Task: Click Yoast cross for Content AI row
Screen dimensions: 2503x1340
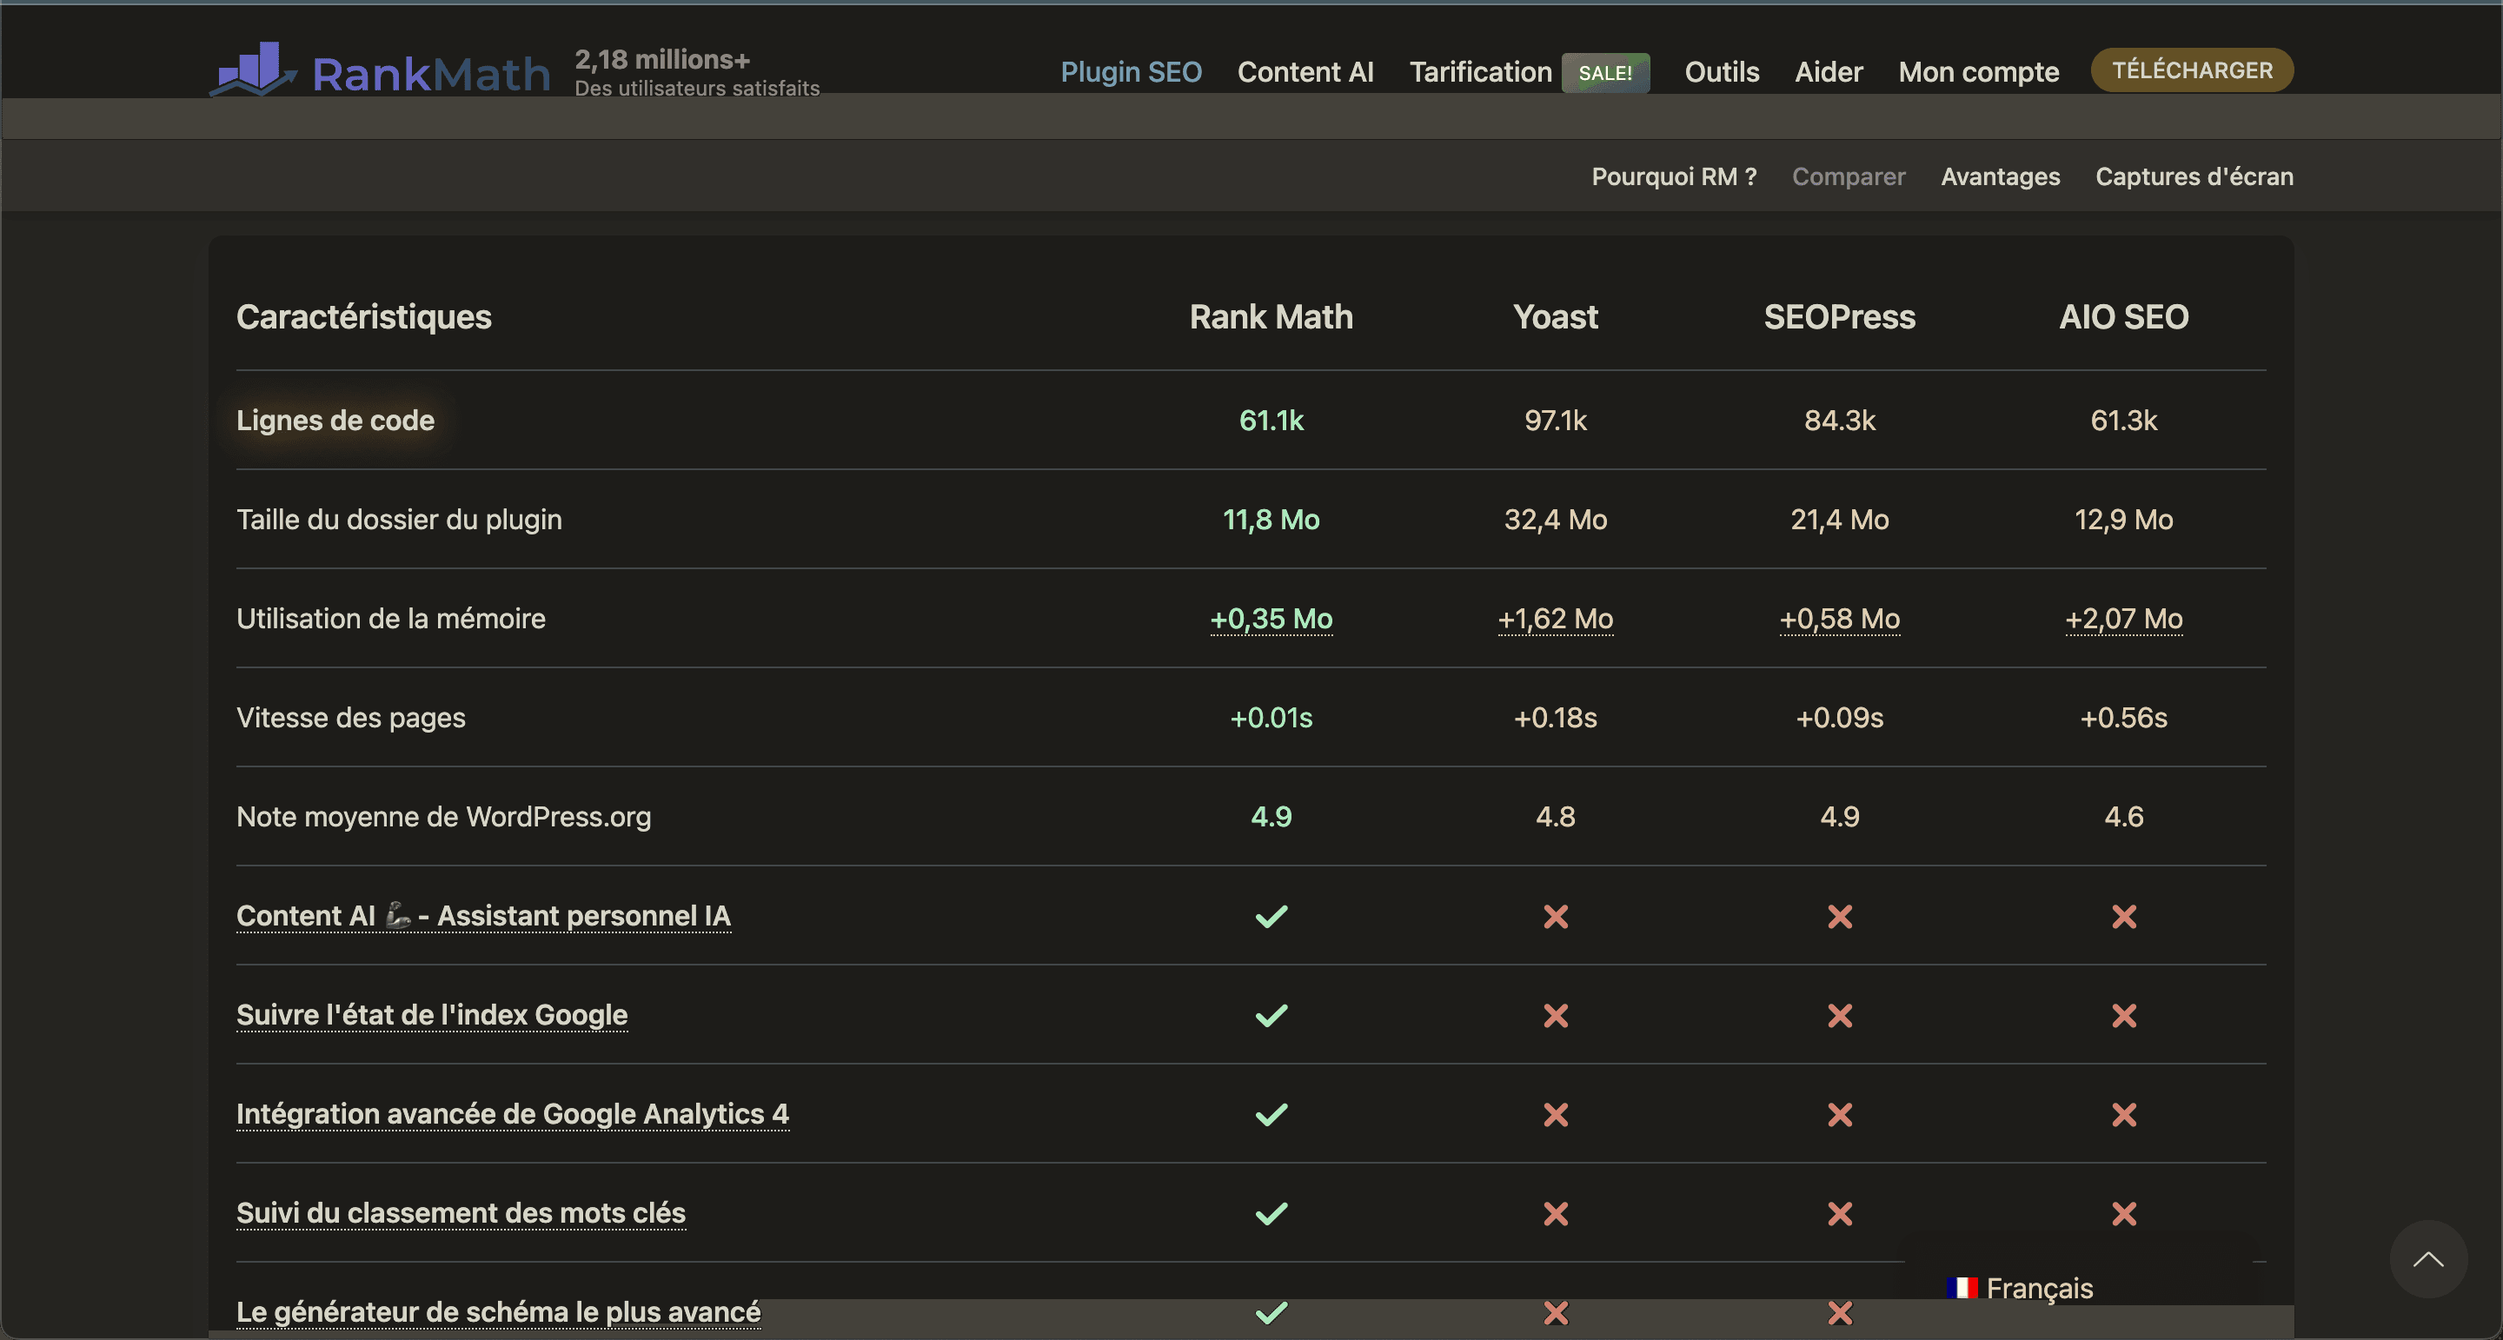Action: pyautogui.click(x=1556, y=916)
